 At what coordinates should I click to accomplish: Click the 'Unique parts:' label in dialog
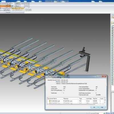pos(54,89)
